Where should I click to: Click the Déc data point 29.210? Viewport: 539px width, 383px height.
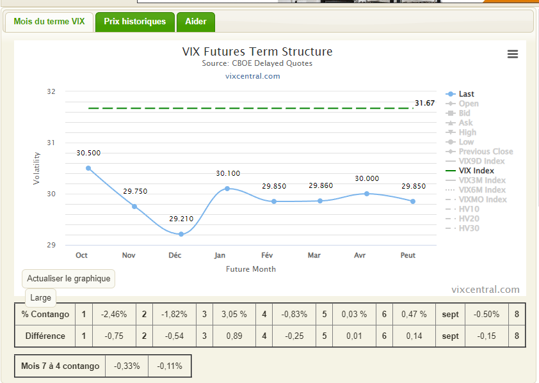pos(181,234)
